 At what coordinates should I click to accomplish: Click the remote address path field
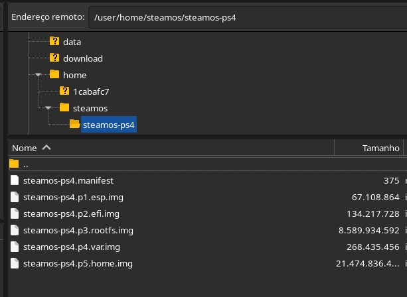pyautogui.click(x=248, y=18)
